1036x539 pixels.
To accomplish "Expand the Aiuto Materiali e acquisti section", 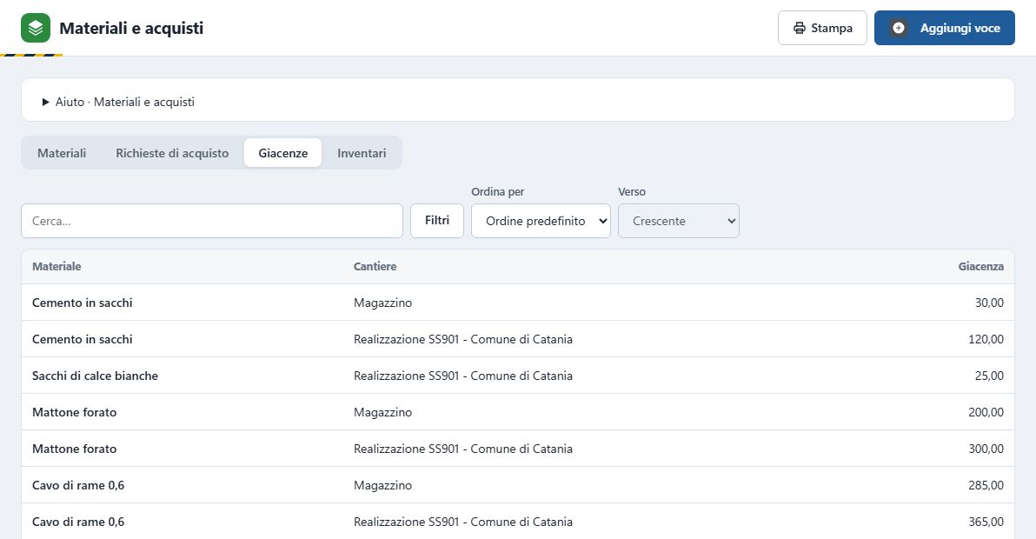I will [118, 102].
